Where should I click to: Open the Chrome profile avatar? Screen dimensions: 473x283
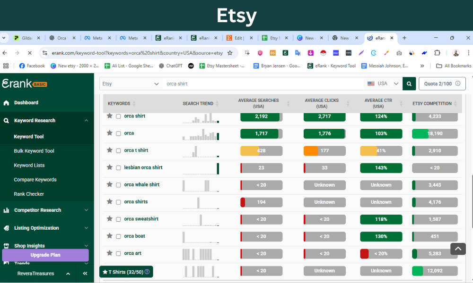click(x=456, y=53)
